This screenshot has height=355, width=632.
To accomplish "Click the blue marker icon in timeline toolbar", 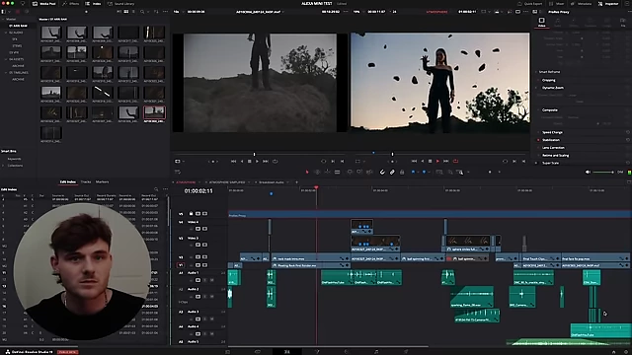I will (424, 173).
